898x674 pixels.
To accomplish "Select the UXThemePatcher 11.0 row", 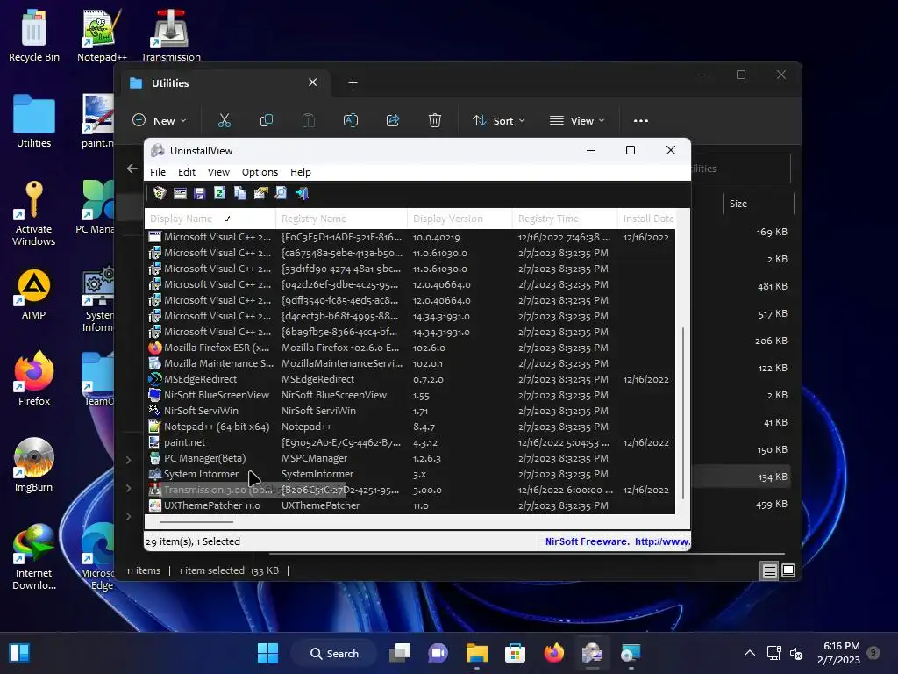I will tap(410, 505).
